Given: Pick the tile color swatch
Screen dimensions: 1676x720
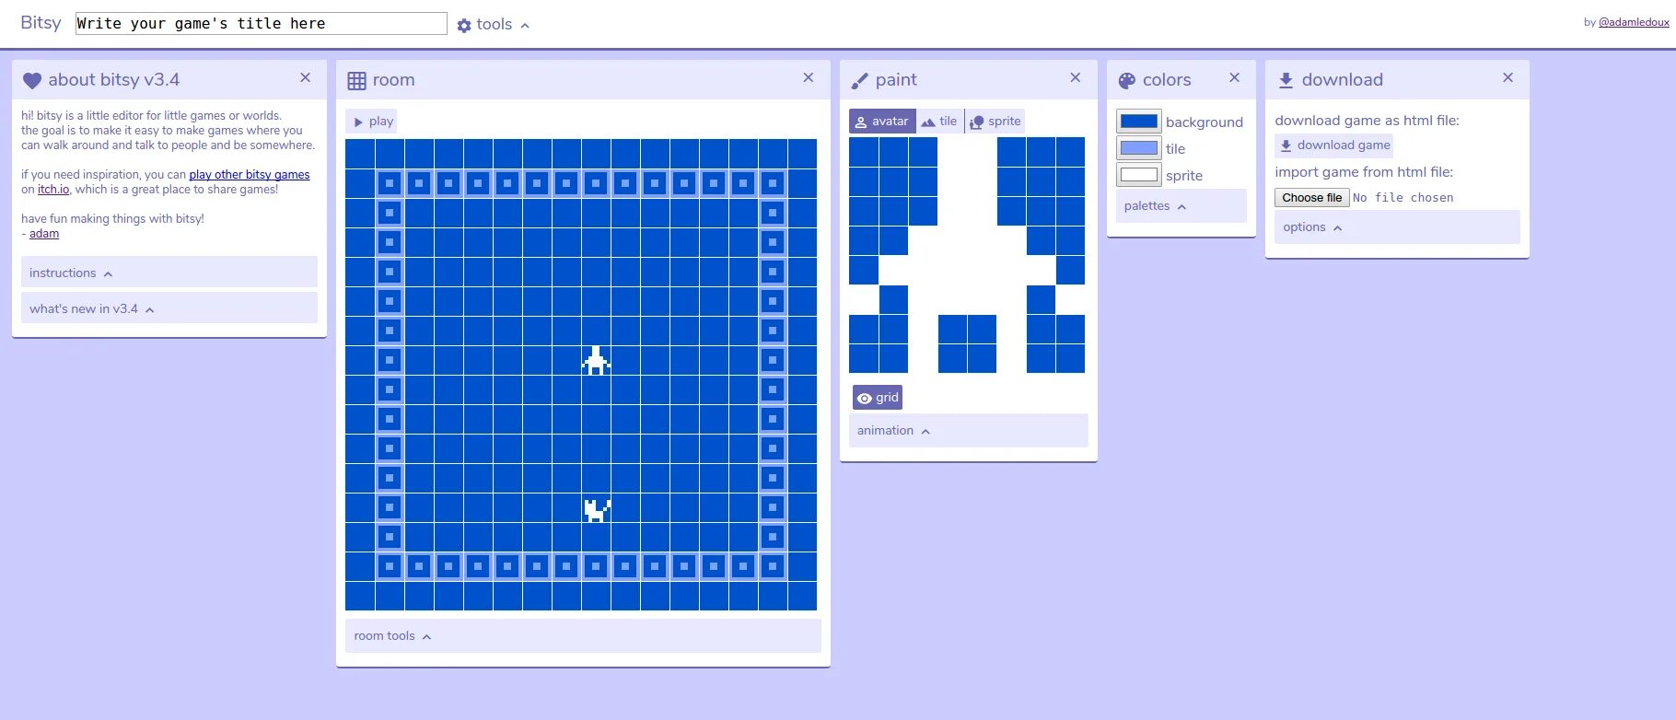Looking at the screenshot, I should [1139, 148].
